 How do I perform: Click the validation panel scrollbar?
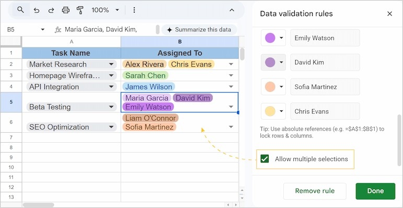click(399, 140)
